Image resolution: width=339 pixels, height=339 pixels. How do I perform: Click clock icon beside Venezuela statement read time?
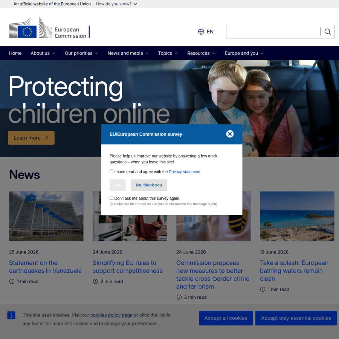12,281
